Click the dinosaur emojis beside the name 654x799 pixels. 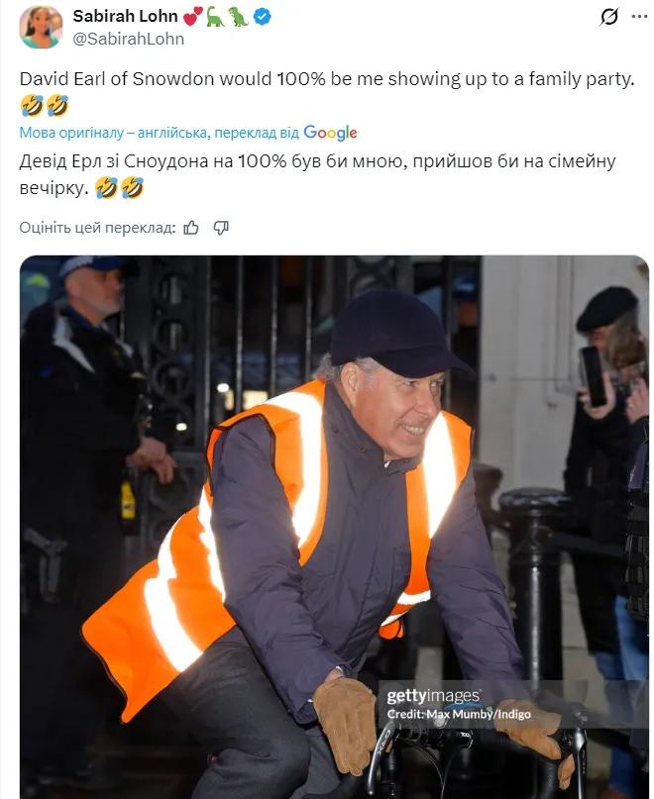coord(227,17)
